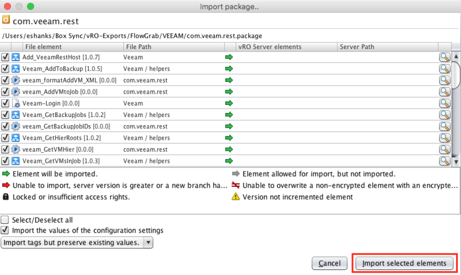Click the configuration element icon beside Veeam-Login
The height and width of the screenshot is (275, 461).
coord(15,103)
